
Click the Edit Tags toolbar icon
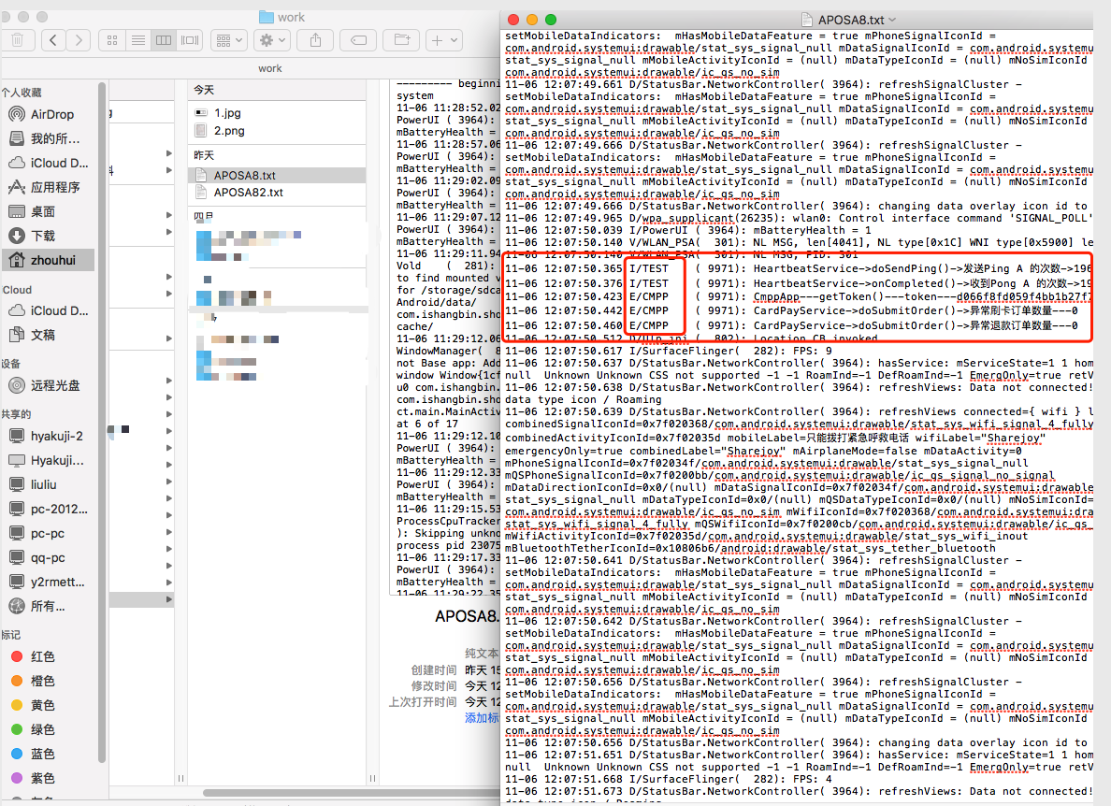point(358,40)
